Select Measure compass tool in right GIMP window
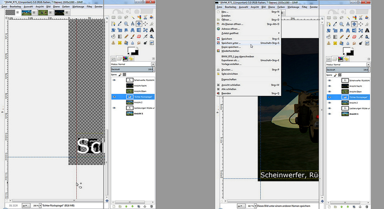This screenshot has width=384, height=209. point(348,24)
